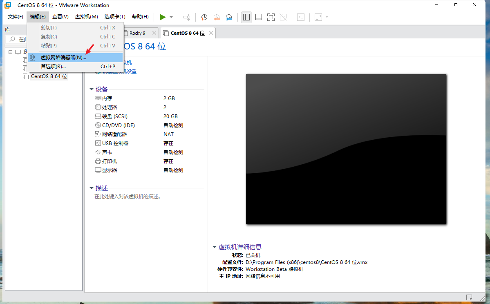Take a snapshot using the clock plus icon
This screenshot has width=490, height=304.
[204, 17]
